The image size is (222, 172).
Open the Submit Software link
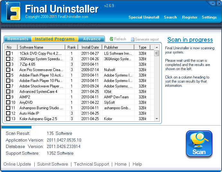coord(53,164)
